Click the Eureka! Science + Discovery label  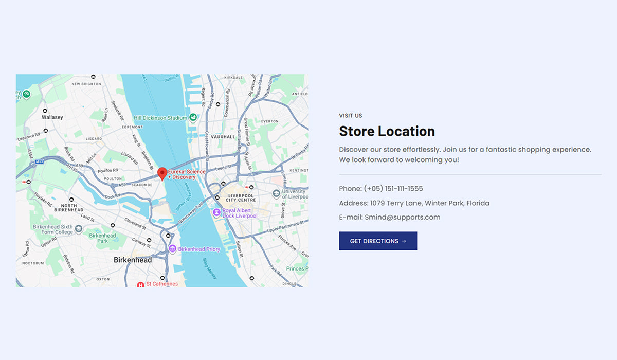[x=187, y=174]
